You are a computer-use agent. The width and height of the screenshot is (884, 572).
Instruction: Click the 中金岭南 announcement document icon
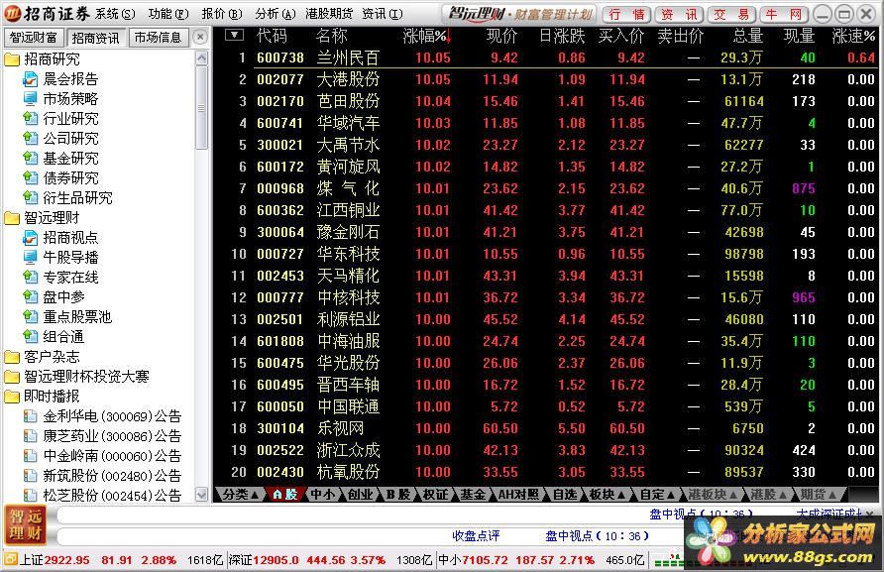click(30, 456)
